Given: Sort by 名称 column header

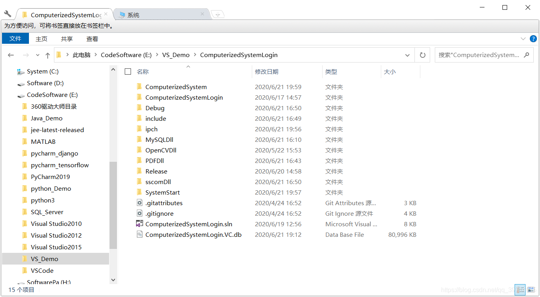Looking at the screenshot, I should tap(142, 72).
